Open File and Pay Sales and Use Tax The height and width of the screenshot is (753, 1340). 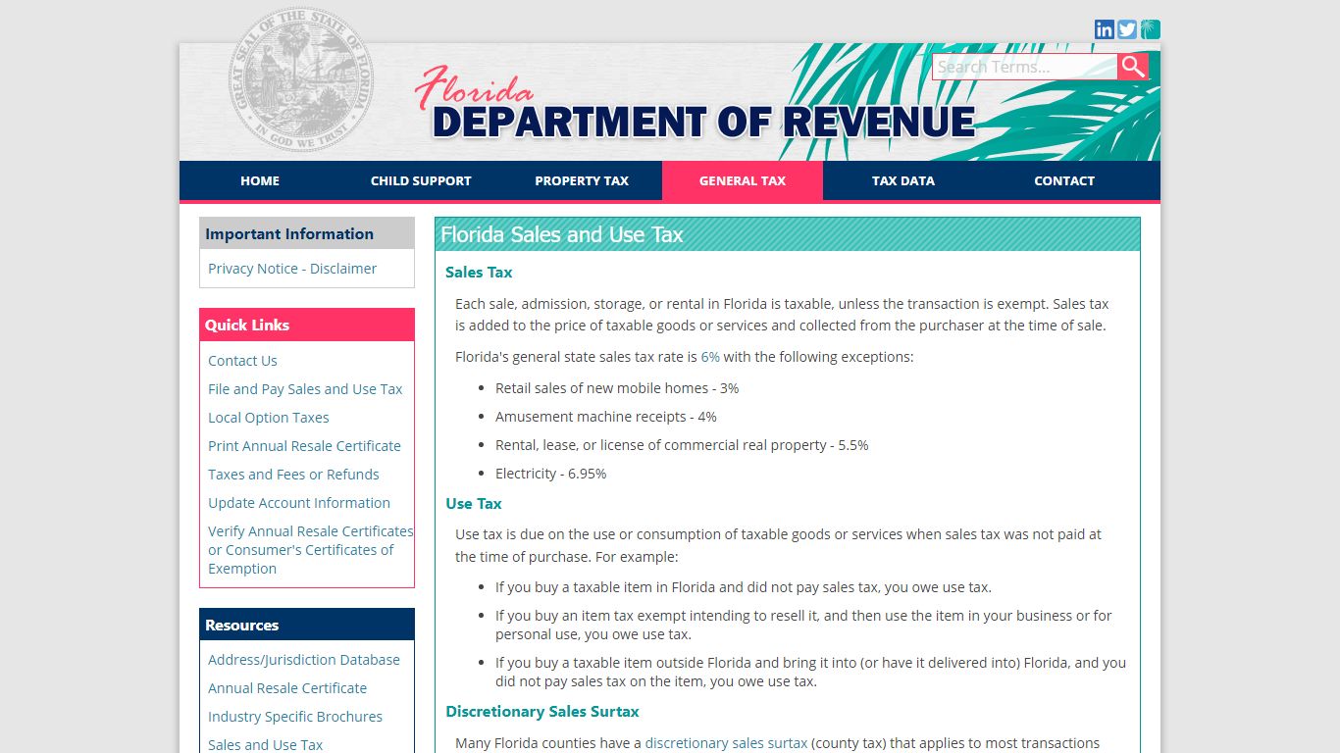point(305,389)
